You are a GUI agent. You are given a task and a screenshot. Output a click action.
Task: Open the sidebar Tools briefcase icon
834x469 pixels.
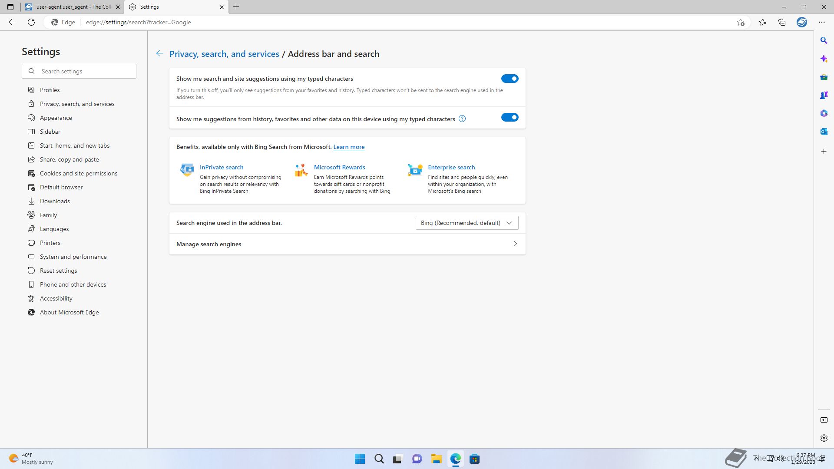pyautogui.click(x=824, y=77)
